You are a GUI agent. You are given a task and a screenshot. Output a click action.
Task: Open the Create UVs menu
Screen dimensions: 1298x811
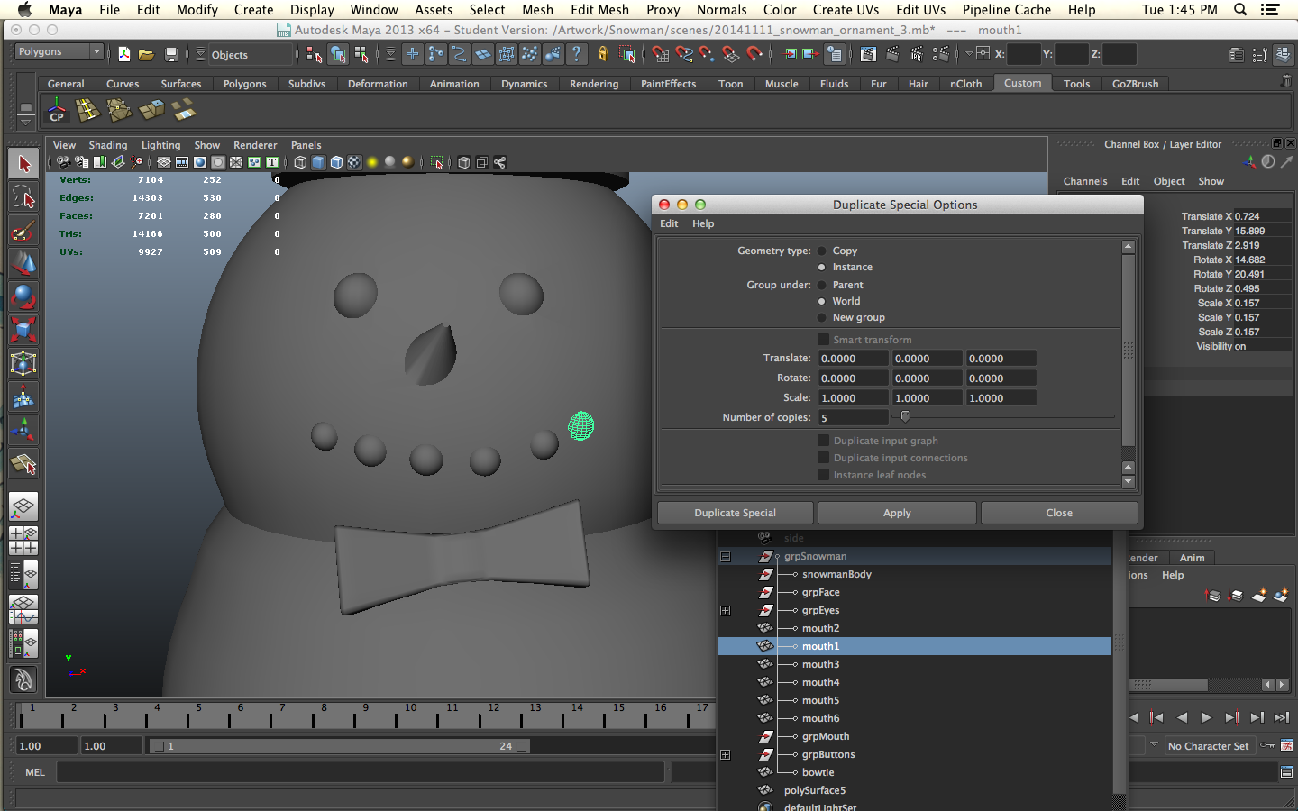pyautogui.click(x=846, y=10)
